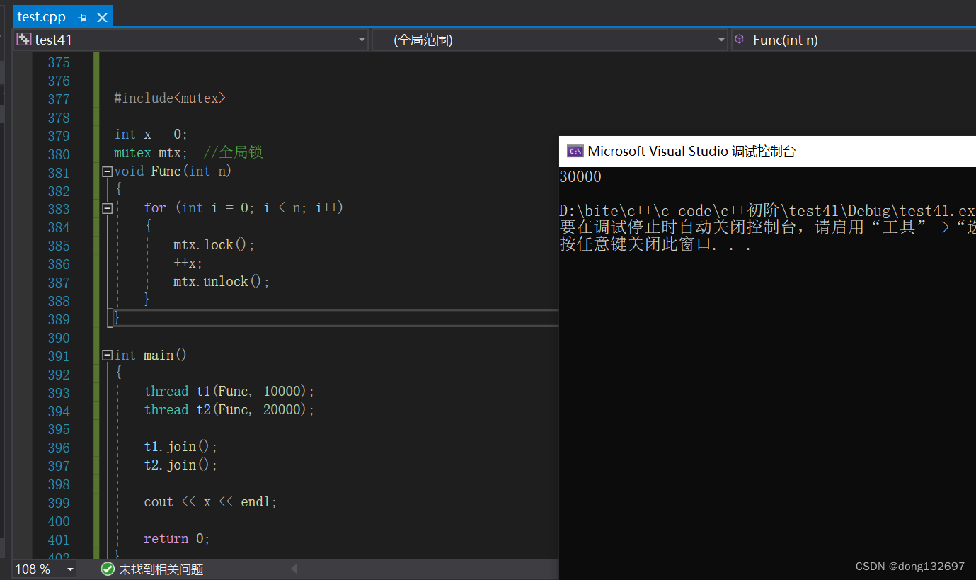Collapse the int main() function block

[107, 355]
